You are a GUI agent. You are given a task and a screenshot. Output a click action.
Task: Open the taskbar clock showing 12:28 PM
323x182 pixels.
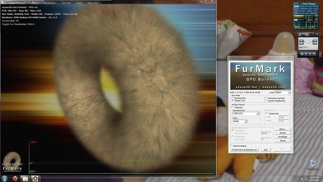pos(314,179)
